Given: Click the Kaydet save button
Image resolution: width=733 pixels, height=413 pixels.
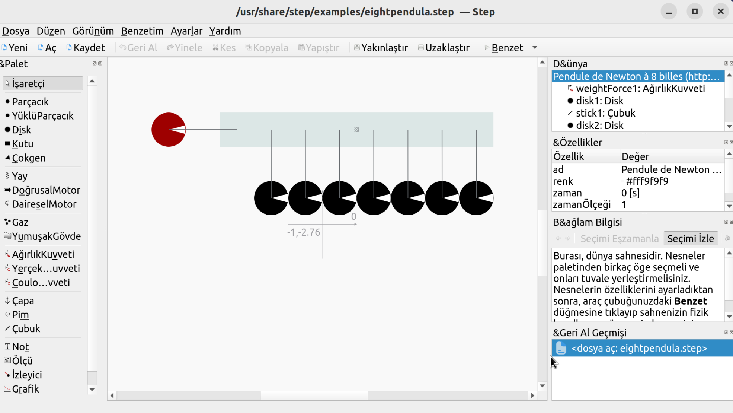Looking at the screenshot, I should pyautogui.click(x=85, y=48).
